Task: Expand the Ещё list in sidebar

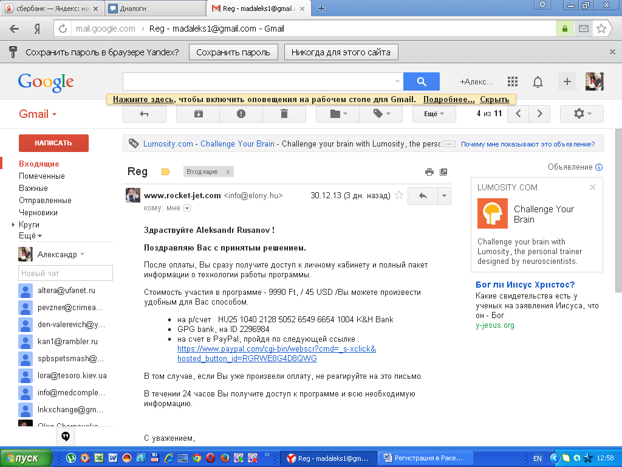Action: point(30,236)
